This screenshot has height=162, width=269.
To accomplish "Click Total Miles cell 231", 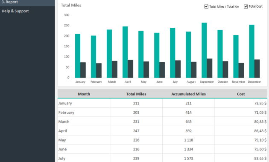I will pyautogui.click(x=136, y=122).
